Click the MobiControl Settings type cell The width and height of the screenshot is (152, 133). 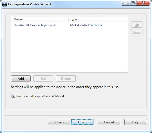click(x=86, y=25)
